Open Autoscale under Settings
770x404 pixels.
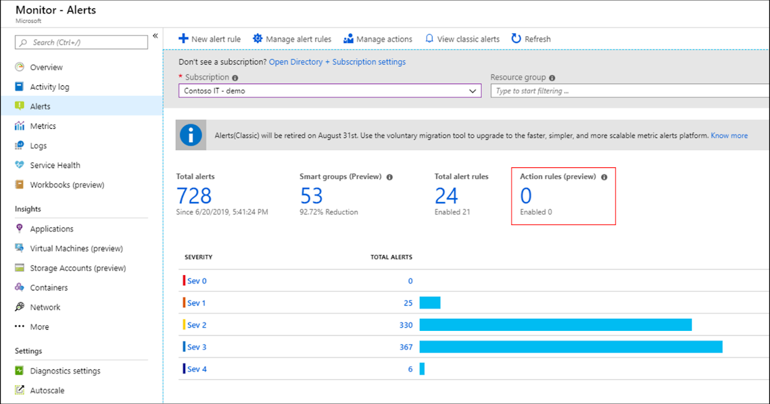pyautogui.click(x=49, y=390)
